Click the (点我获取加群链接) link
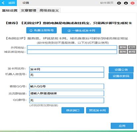The width and height of the screenshot is (137, 132). [x=44, y=105]
